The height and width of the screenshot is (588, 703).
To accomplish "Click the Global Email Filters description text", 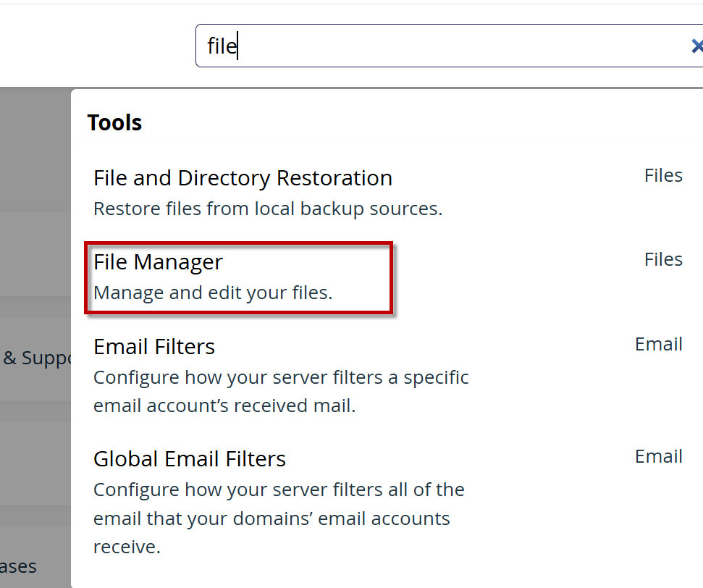I will coord(278,518).
